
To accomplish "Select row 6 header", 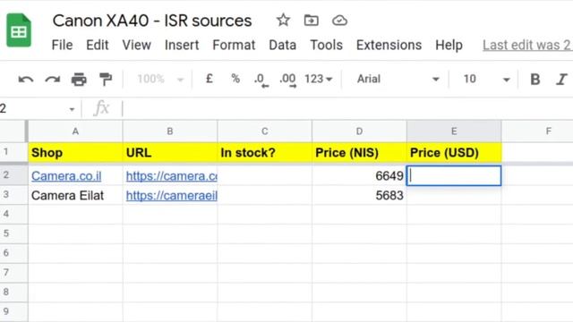I will tap(13, 253).
